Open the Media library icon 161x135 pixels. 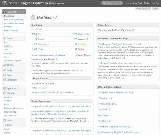point(4,65)
